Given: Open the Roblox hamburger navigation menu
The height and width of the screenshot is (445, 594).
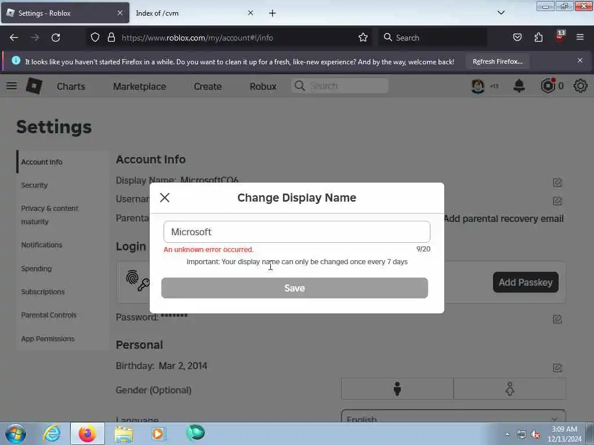Looking at the screenshot, I should click(x=12, y=86).
